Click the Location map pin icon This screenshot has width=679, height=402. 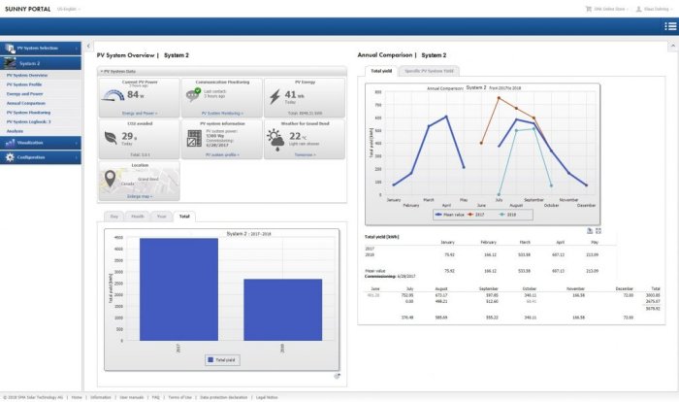(110, 181)
